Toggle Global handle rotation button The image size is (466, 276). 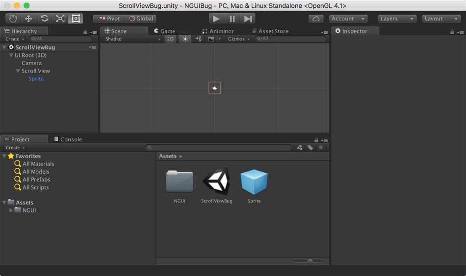(141, 19)
